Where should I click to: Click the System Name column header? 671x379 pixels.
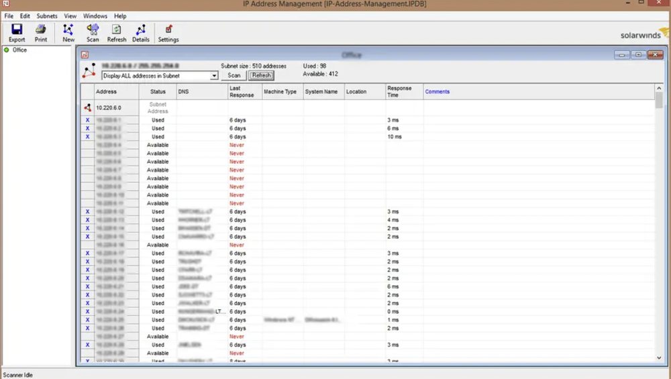pos(324,91)
